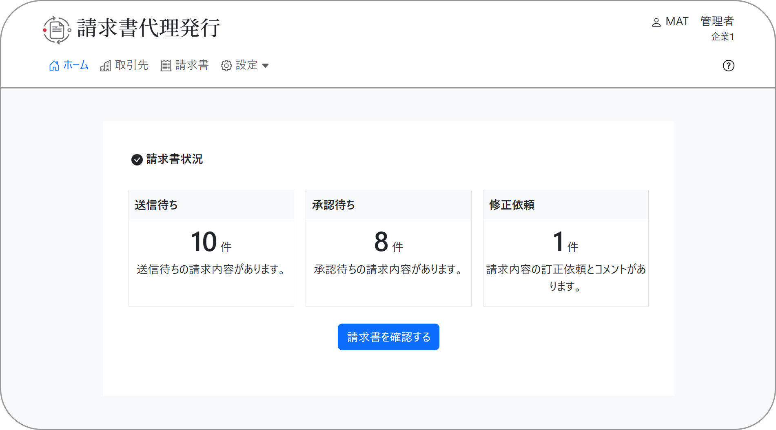This screenshot has height=430, width=776.
Task: Click the document icon next to 請求書
Action: point(165,65)
